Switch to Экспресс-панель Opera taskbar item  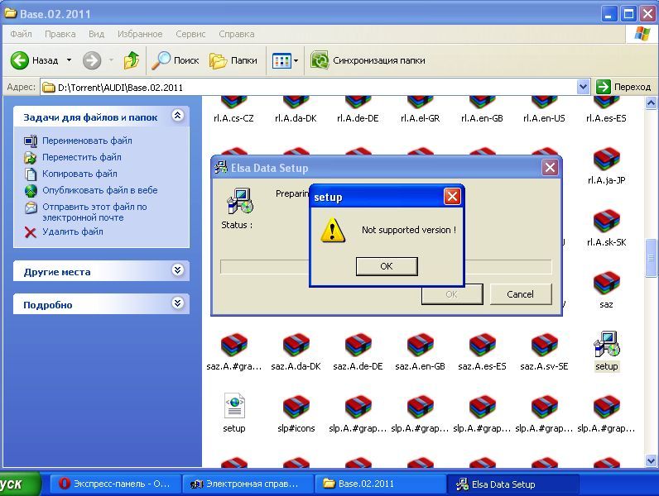click(116, 484)
